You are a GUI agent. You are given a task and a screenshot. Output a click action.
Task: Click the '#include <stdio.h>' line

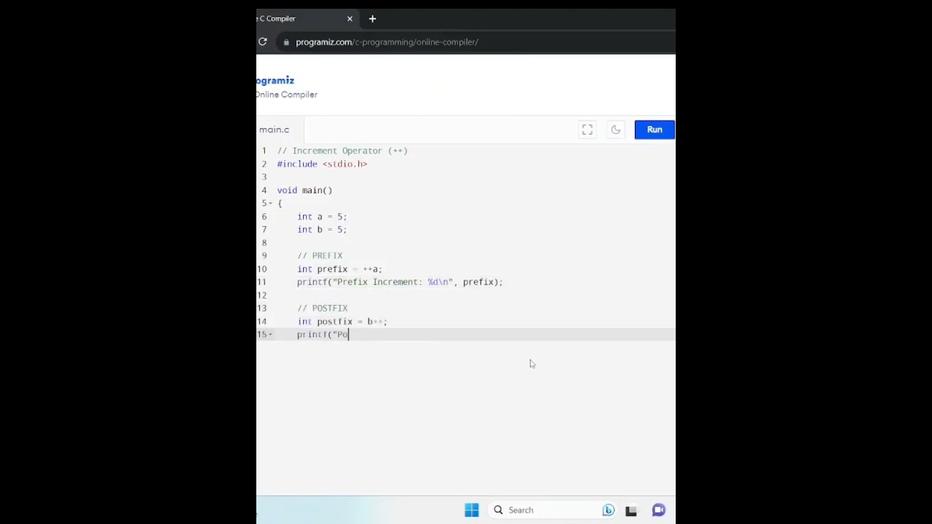tap(323, 164)
